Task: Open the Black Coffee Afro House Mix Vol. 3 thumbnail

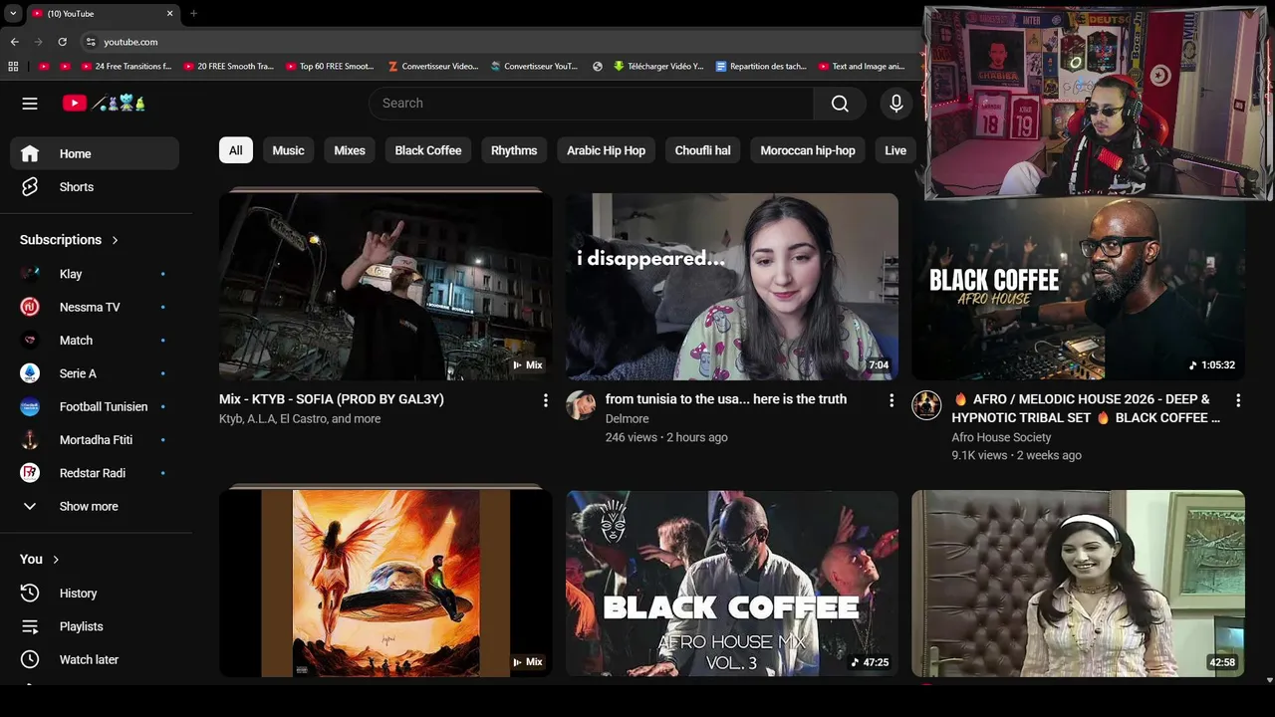Action: 732,584
